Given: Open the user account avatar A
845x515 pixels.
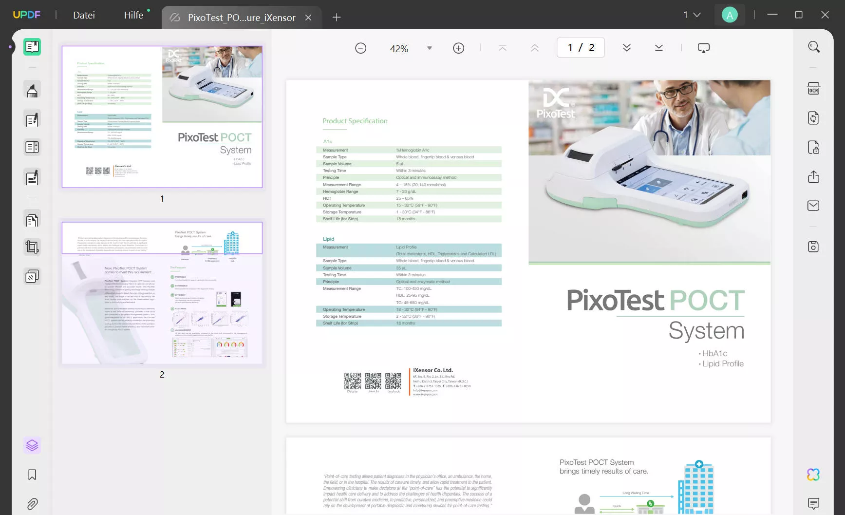Looking at the screenshot, I should [730, 15].
